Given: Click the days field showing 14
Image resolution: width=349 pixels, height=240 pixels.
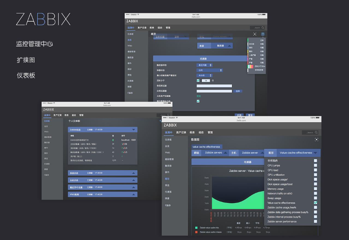Looking at the screenshot, I should point(206,81).
